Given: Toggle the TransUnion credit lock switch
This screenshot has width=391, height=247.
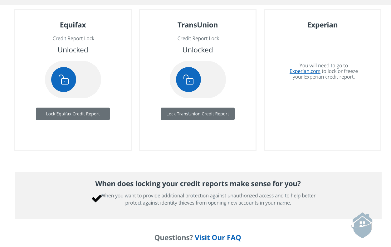Looking at the screenshot, I should click(x=198, y=80).
